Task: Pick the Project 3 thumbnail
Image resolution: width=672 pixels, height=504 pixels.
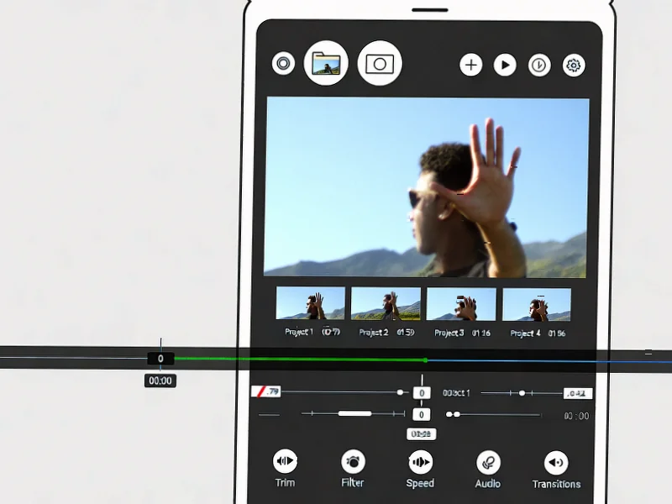Action: pos(461,303)
